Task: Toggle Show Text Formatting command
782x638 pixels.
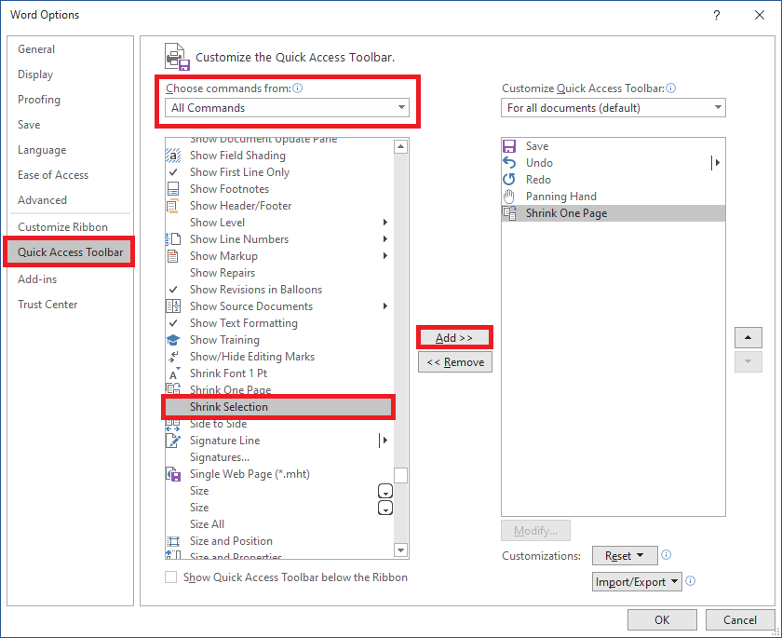Action: click(x=243, y=323)
